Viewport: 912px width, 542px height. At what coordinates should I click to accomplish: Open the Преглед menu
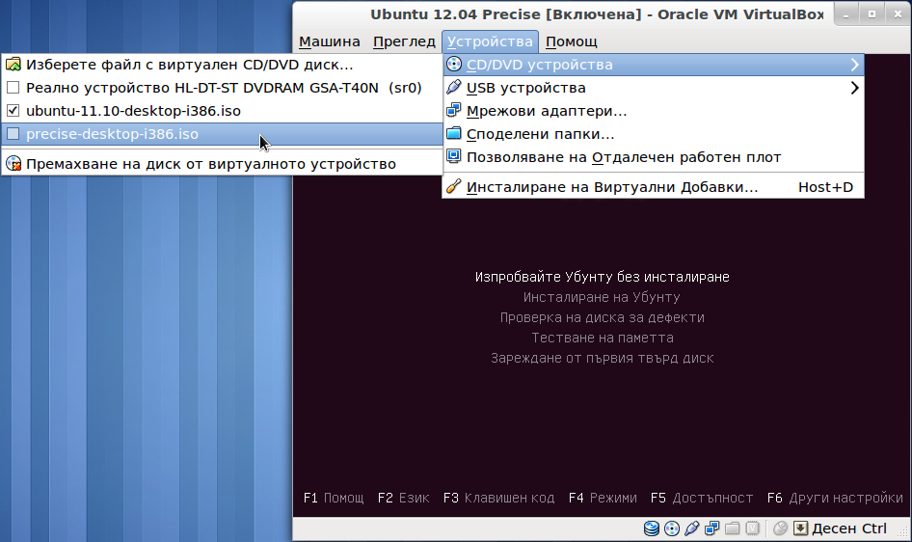pos(404,41)
